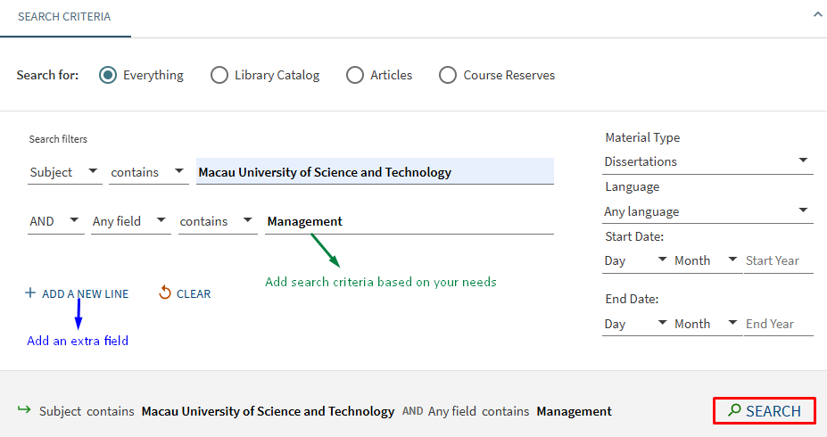827x437 pixels.
Task: Click the plus icon beside Add a New Line
Action: tap(30, 293)
